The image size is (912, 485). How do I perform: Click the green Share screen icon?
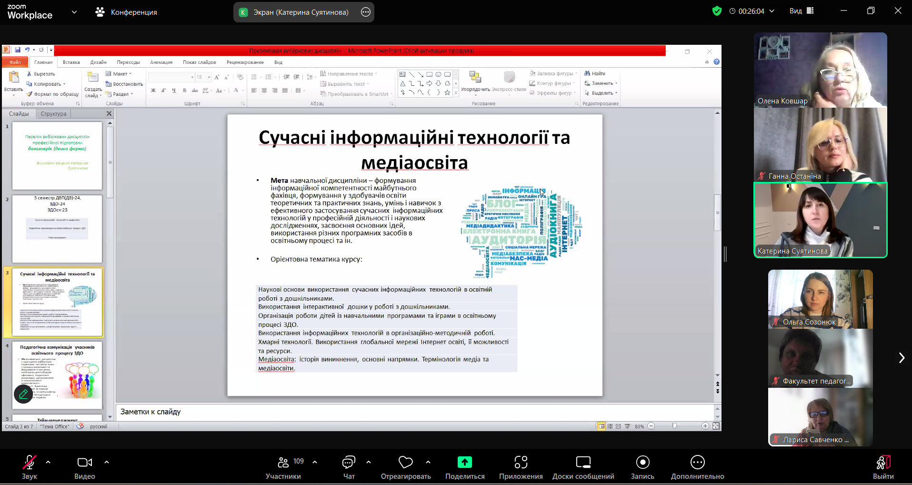pos(464,463)
